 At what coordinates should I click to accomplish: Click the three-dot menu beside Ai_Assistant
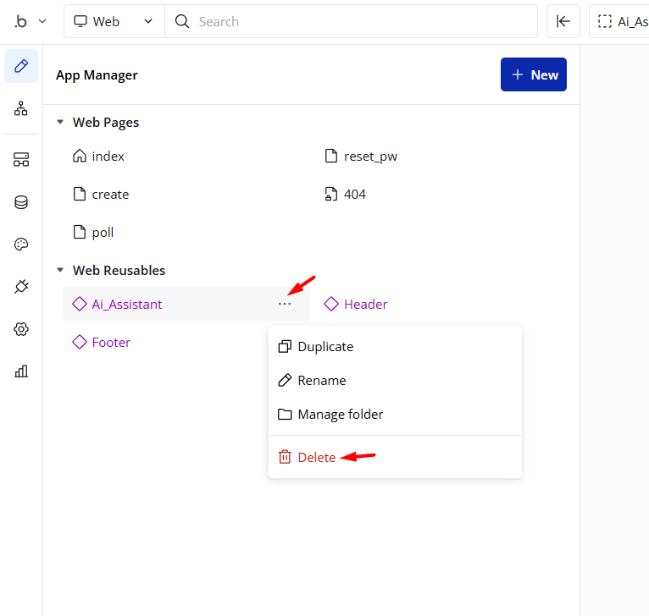pos(285,304)
